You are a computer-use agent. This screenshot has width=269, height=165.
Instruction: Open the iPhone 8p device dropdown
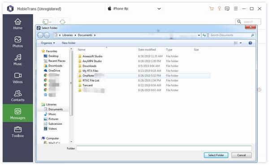159,9
